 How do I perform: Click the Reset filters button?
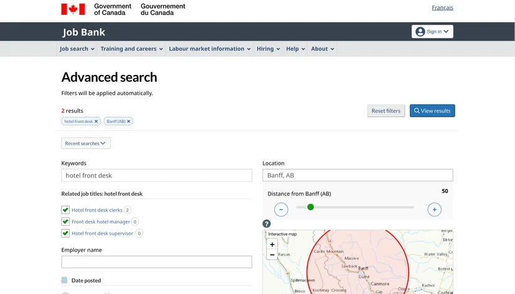(386, 110)
